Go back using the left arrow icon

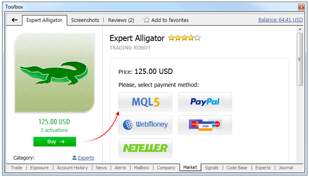click(15, 20)
